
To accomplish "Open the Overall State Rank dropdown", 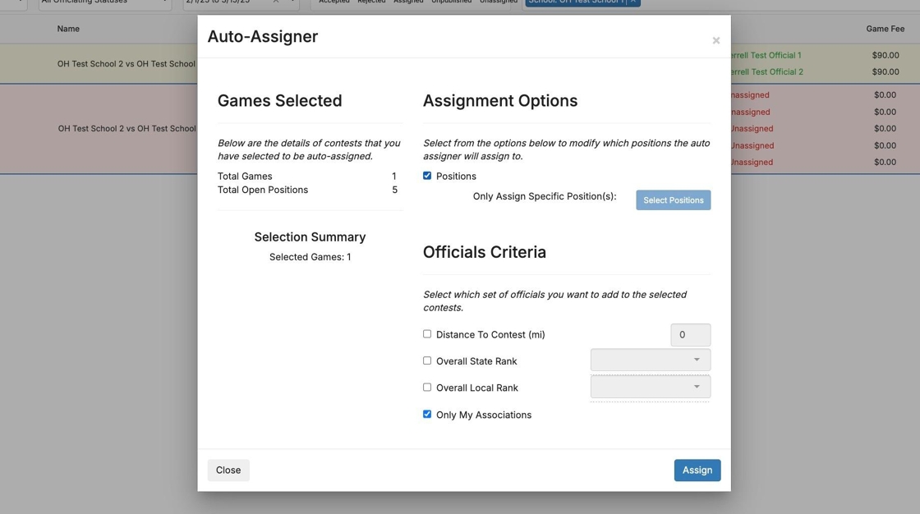I will click(650, 360).
